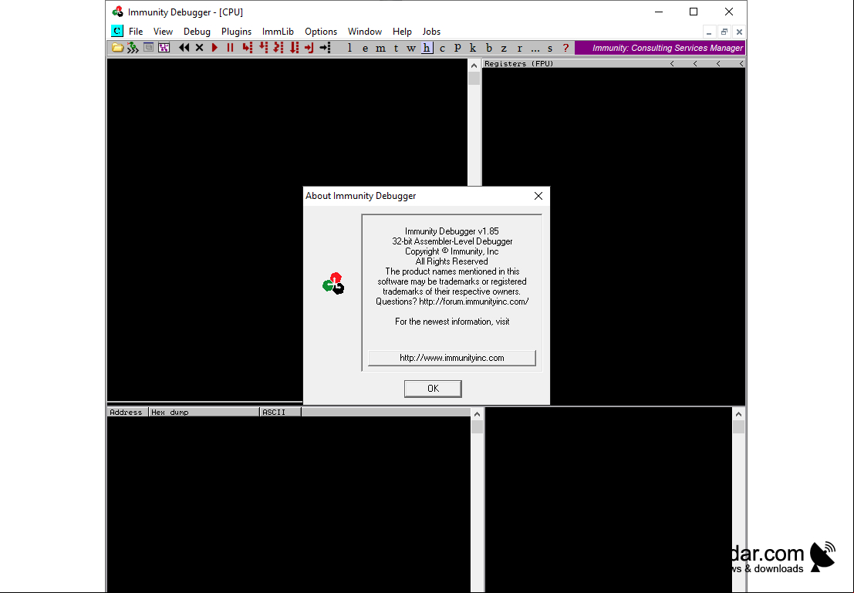This screenshot has height=593, width=854.
Task: Open the Plugins menu
Action: (x=236, y=32)
